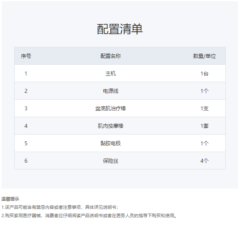
Task: Click the 1套 quantity cell
Action: [205, 126]
